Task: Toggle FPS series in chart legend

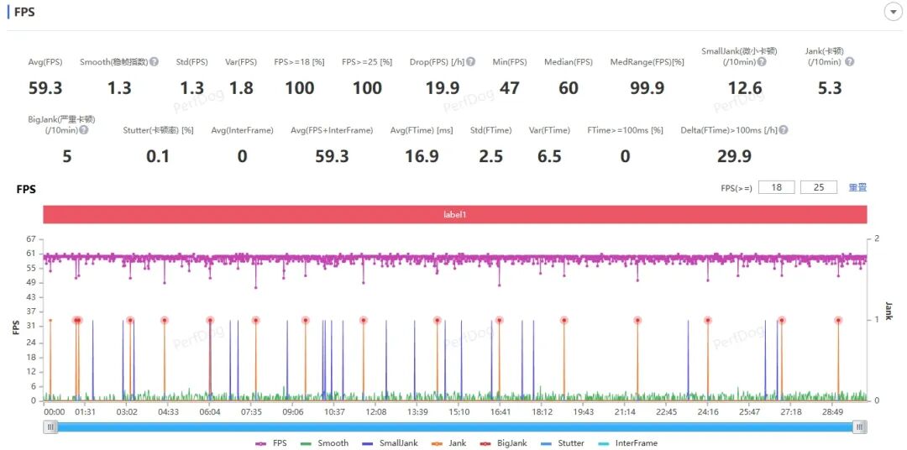Action: [270, 443]
